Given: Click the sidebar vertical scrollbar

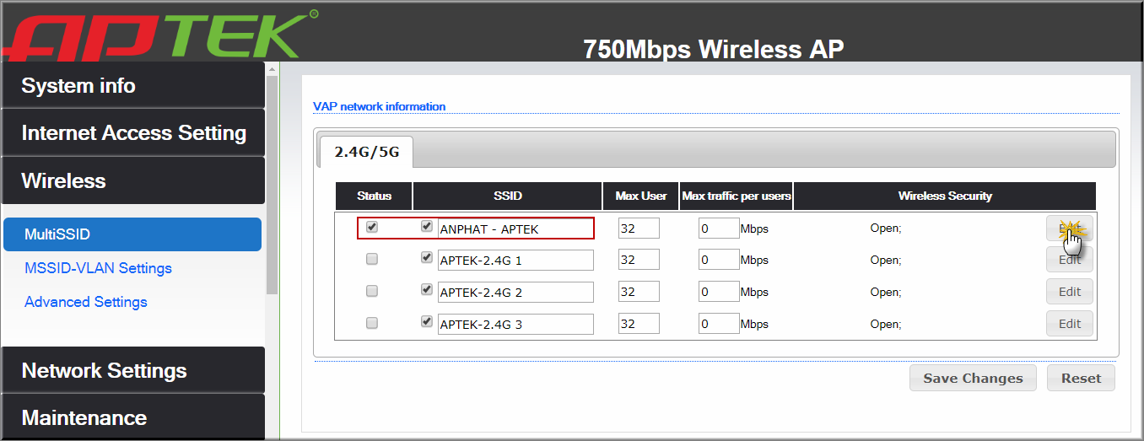Looking at the screenshot, I should tap(272, 186).
